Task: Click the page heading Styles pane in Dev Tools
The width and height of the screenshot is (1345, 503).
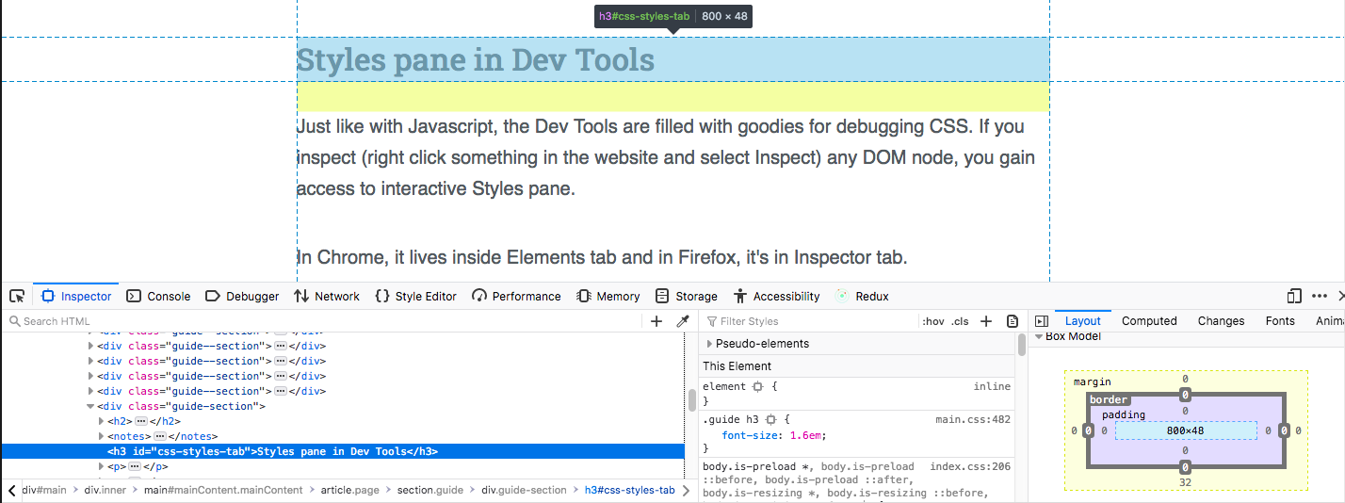Action: tap(476, 59)
